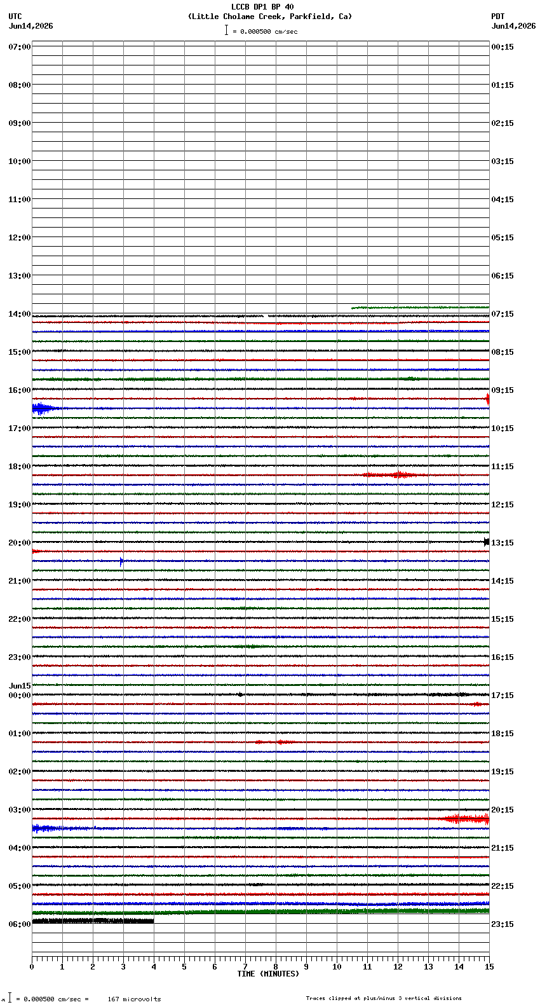Click the Traces clipped footer note
540x1007 pixels.
coord(384,998)
